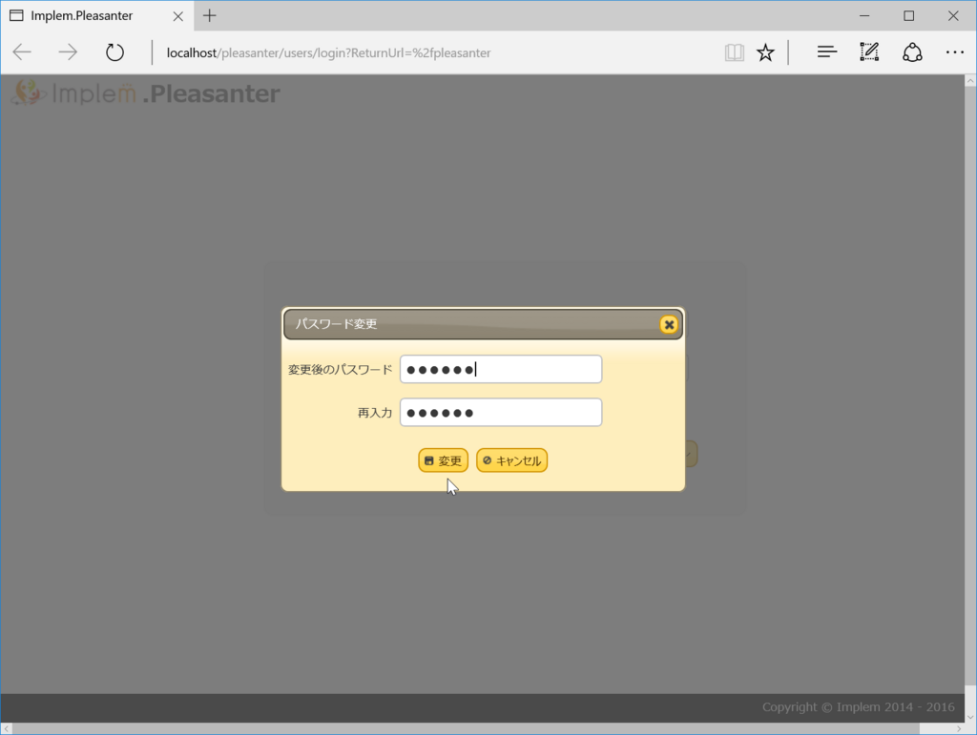Refresh the page with reload icon
The image size is (977, 735).
pos(114,52)
